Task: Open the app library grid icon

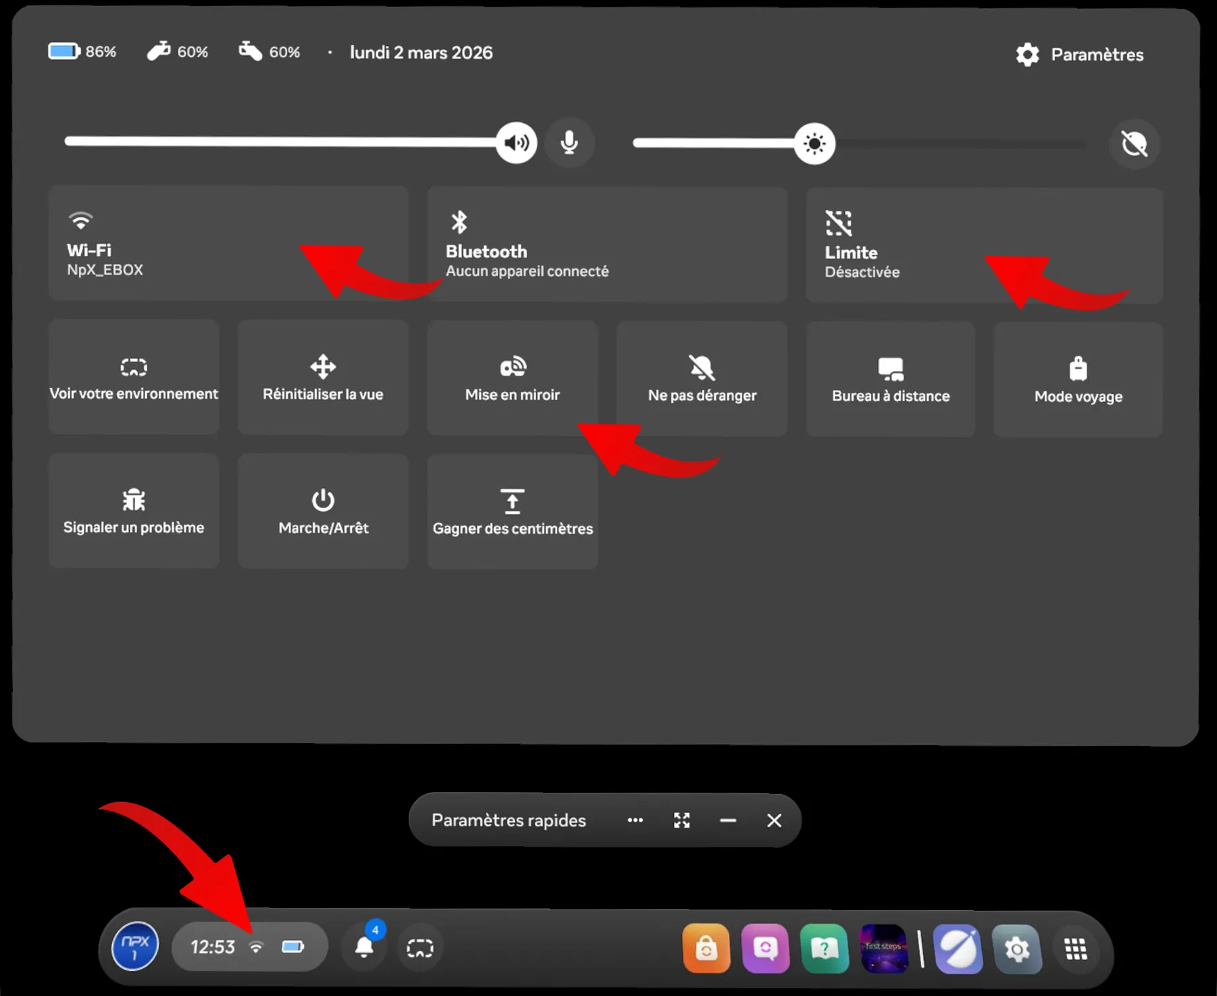Action: pyautogui.click(x=1075, y=949)
